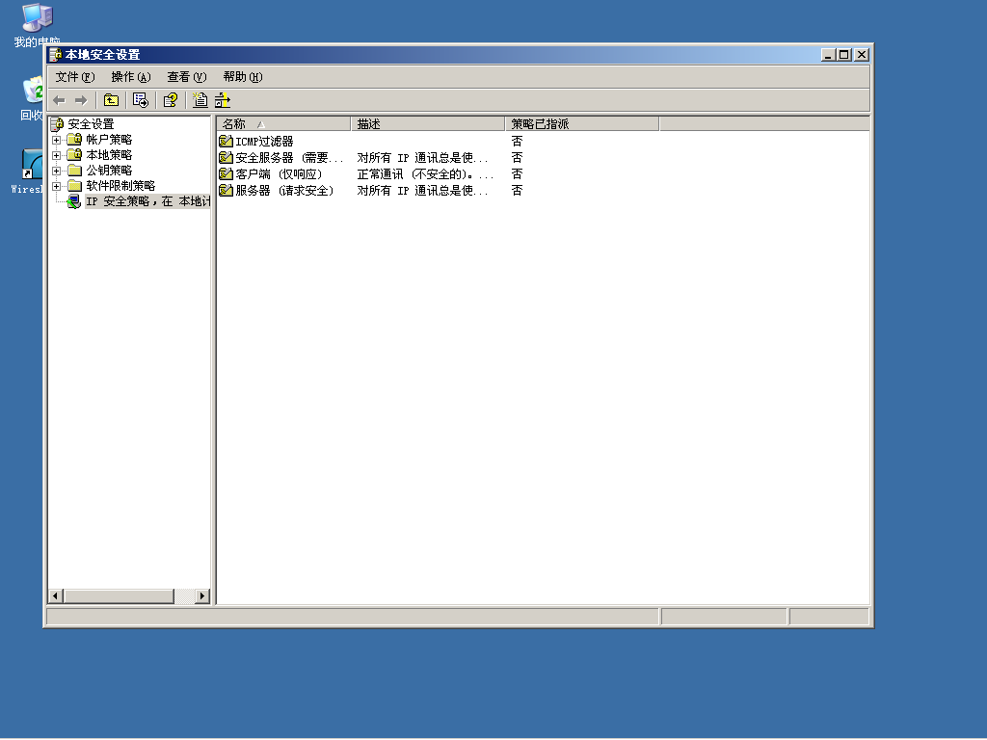Click the Back arrow toolbar icon

click(x=59, y=100)
